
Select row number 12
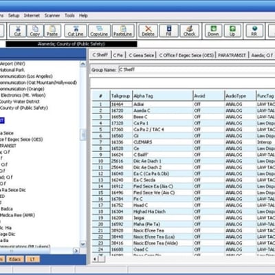(x=101, y=174)
